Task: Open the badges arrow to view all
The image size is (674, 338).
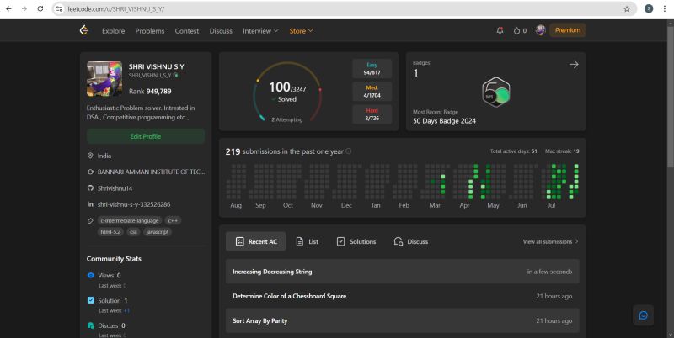Action: [x=574, y=65]
